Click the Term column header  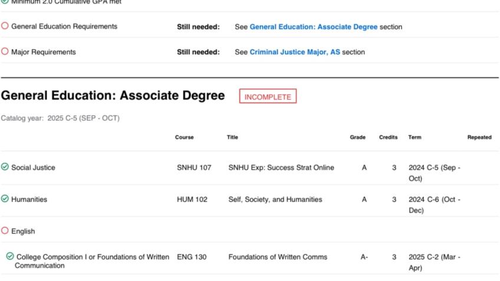pyautogui.click(x=415, y=137)
